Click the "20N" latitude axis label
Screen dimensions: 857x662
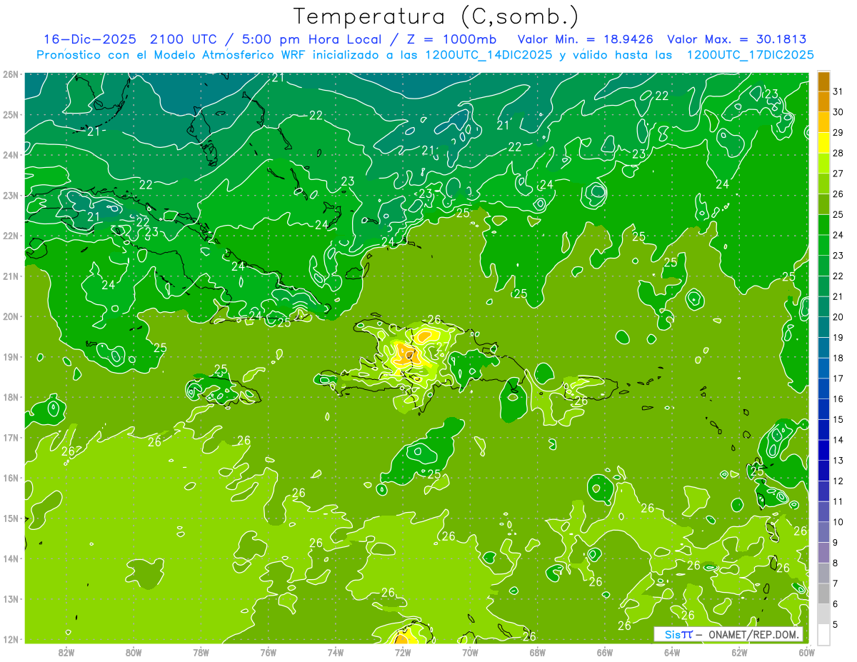11,316
